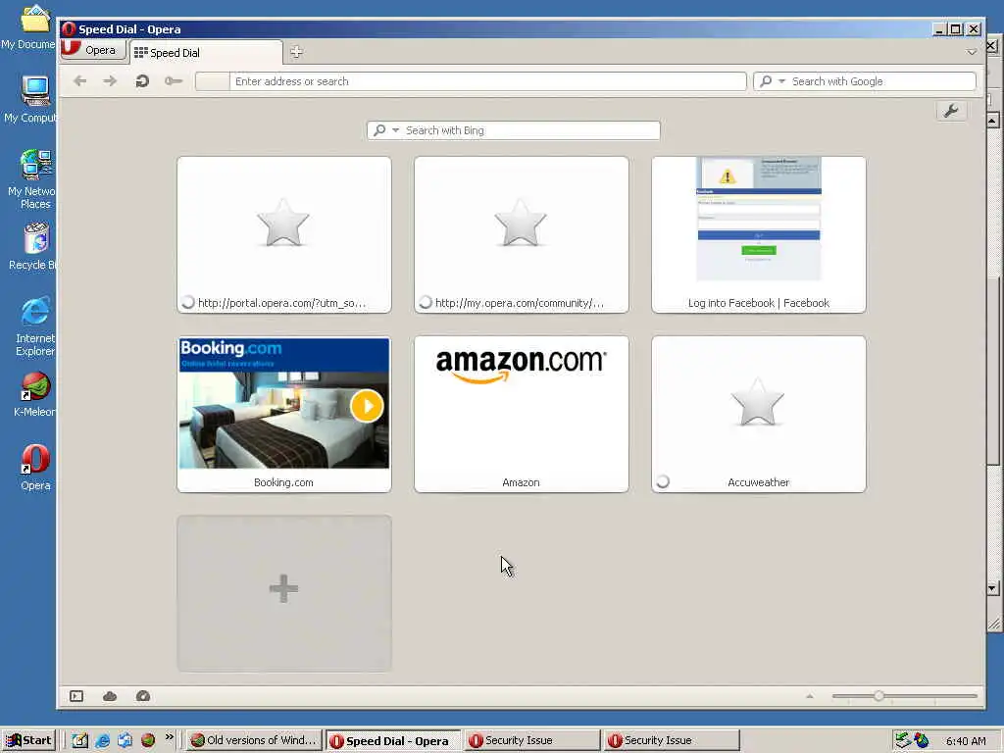
Task: Expand quick launch overflow chevron
Action: point(169,737)
